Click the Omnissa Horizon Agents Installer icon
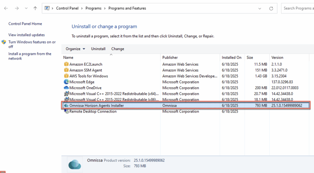This screenshot has width=314, height=173. [66, 106]
